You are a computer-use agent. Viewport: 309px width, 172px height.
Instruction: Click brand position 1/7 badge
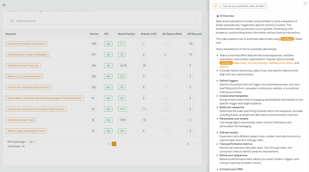122,44
